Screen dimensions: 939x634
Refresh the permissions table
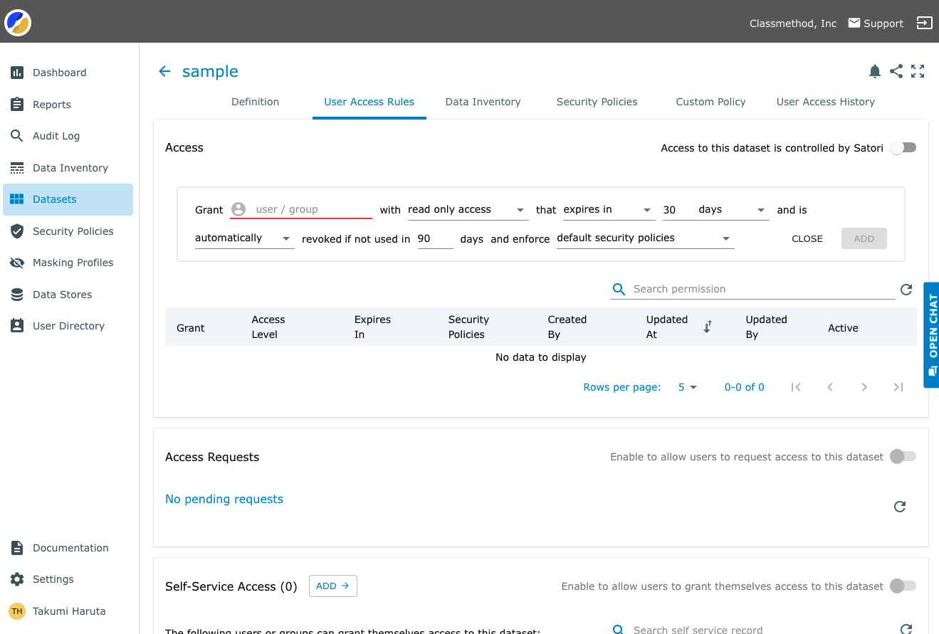[906, 289]
